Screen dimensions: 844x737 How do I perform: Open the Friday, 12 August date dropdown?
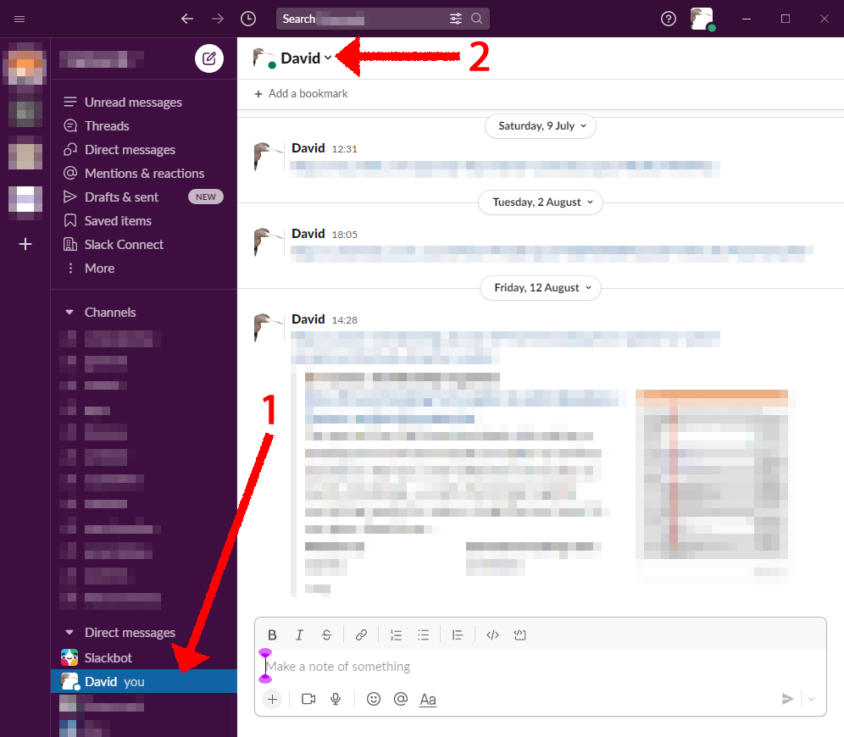click(541, 288)
